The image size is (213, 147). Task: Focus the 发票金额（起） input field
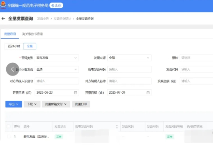(x=196, y=81)
